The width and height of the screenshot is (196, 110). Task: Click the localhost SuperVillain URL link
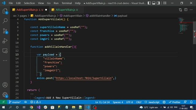point(84,78)
